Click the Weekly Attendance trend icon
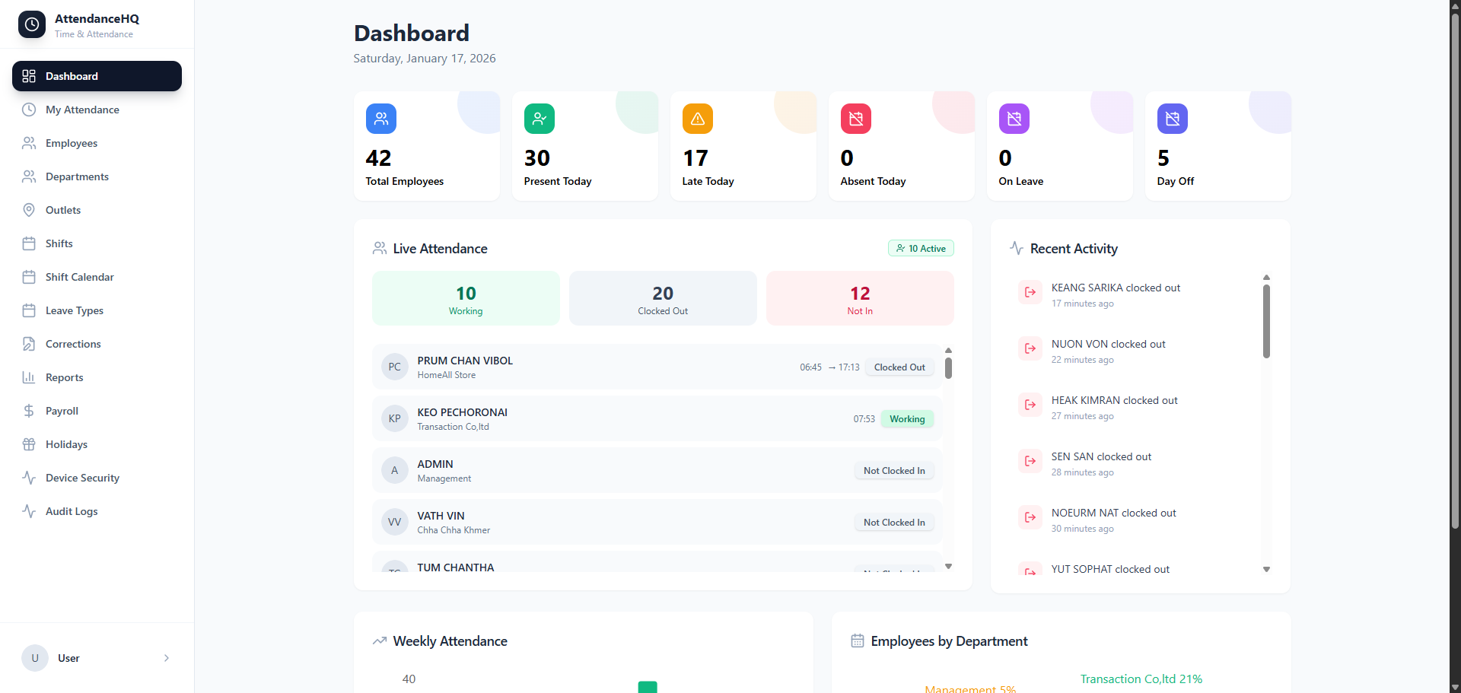 click(380, 641)
